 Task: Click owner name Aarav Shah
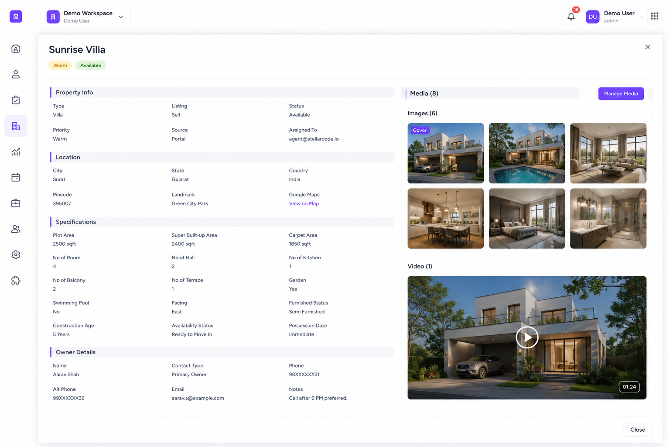(x=66, y=375)
